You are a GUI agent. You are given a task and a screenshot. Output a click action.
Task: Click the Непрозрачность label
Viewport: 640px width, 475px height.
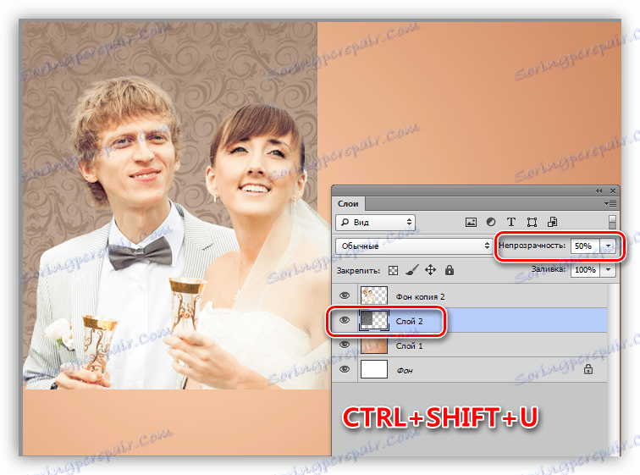pyautogui.click(x=532, y=246)
